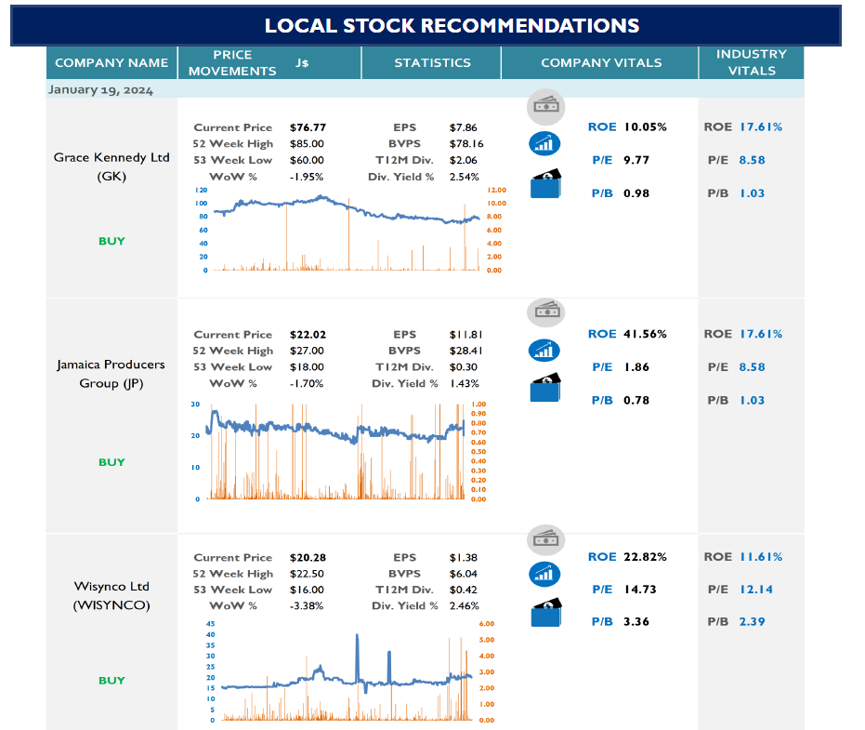The height and width of the screenshot is (730, 865).
Task: Click the Wisynco Ltd (WISYNCO) company name
Action: pos(111,595)
